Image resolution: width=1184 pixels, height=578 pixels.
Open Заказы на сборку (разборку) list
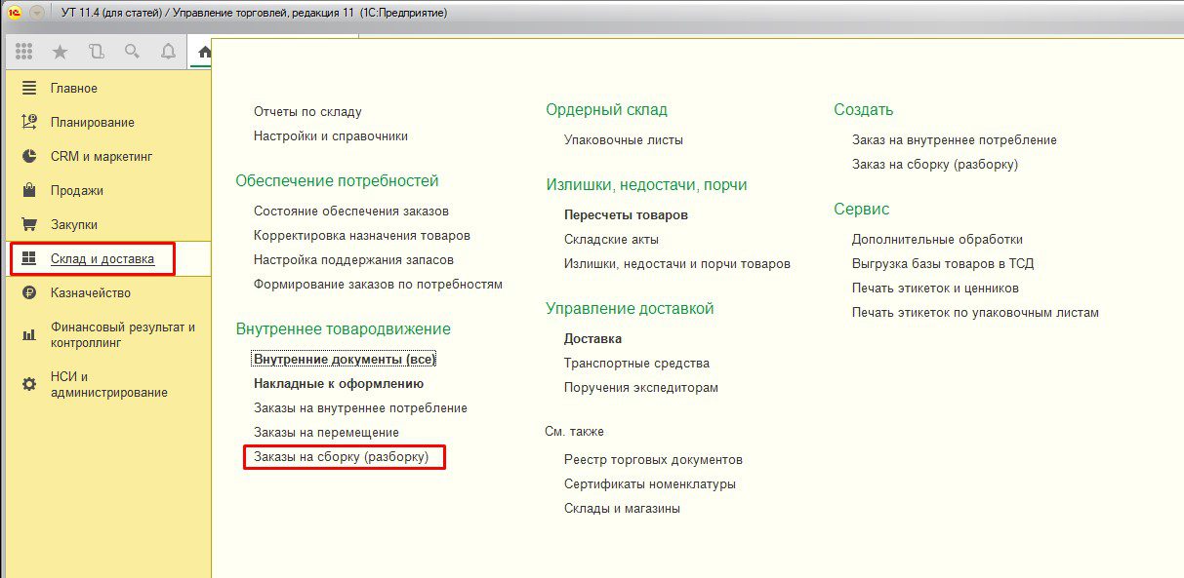[341, 456]
